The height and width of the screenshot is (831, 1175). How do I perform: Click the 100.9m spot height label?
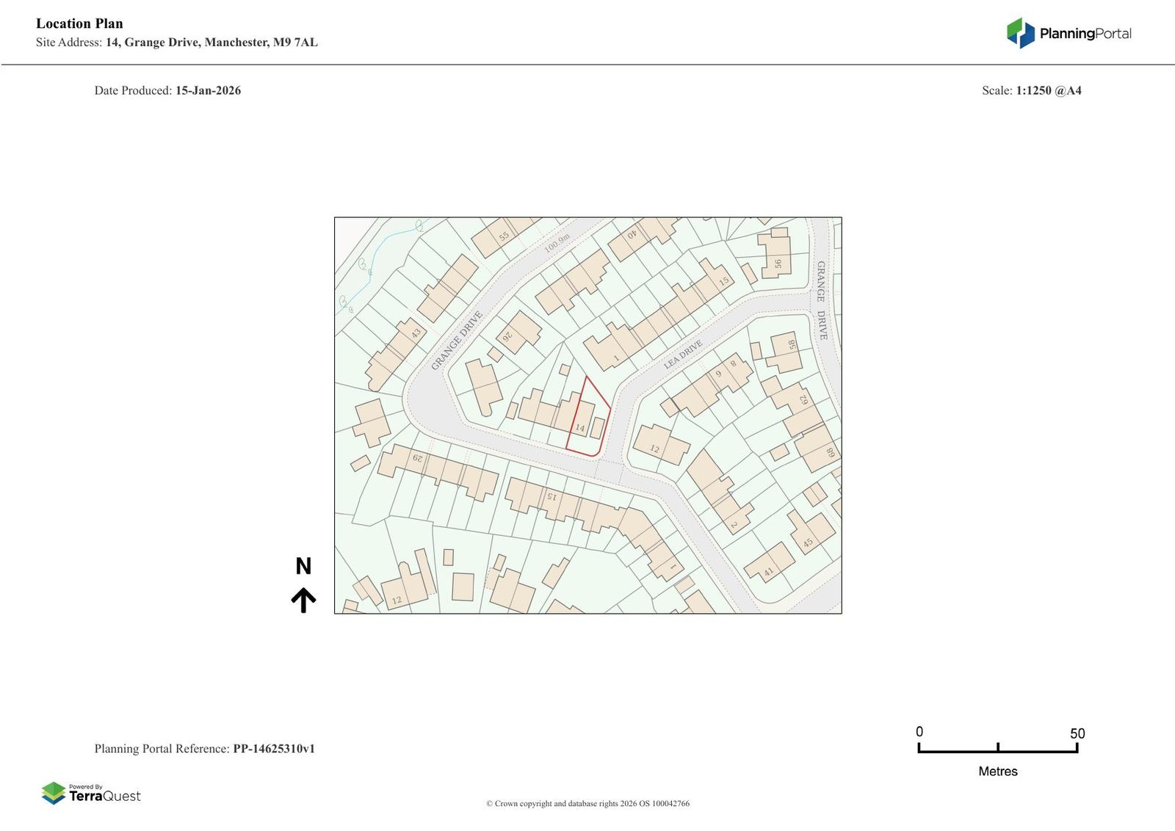coord(557,243)
